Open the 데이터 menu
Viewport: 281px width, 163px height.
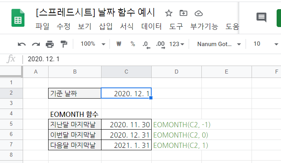point(152,27)
